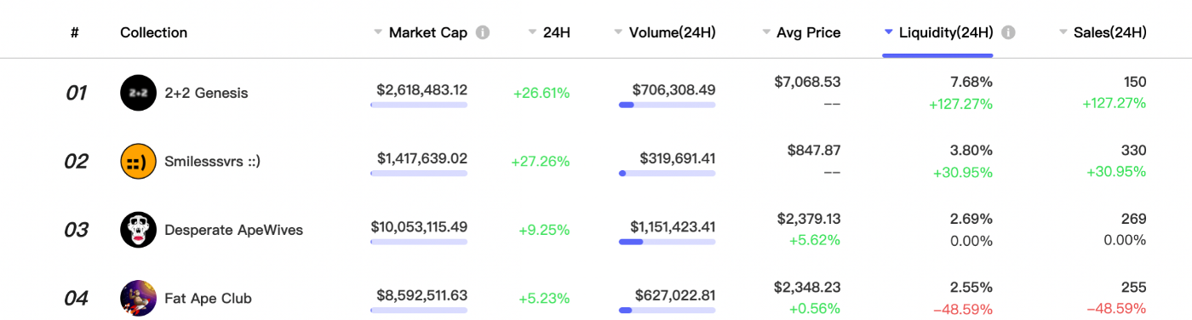
Task: Click the Market Cap info icon
Action: pyautogui.click(x=483, y=33)
